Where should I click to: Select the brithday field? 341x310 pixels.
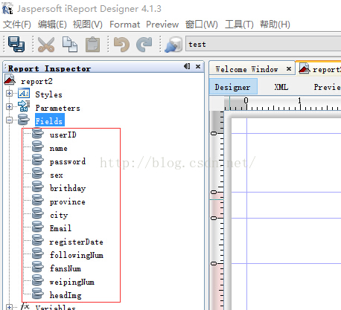click(x=68, y=188)
